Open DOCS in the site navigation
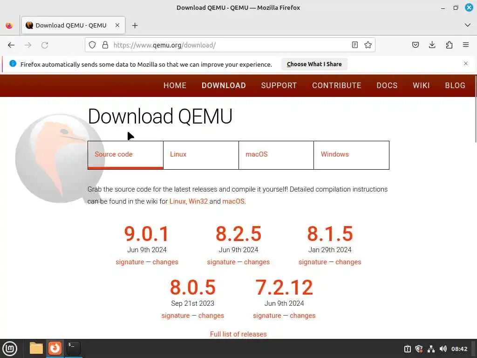Screen dimensions: 477x358 click(387, 86)
